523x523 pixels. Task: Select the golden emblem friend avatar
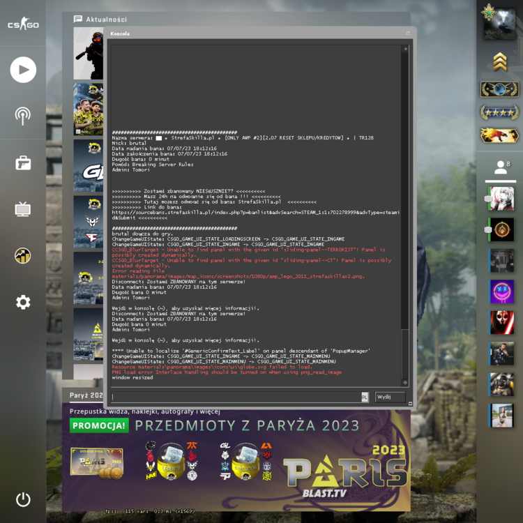point(501,229)
